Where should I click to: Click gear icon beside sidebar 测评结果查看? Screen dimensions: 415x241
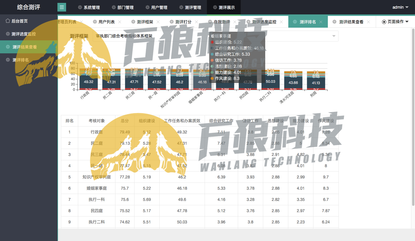8,47
